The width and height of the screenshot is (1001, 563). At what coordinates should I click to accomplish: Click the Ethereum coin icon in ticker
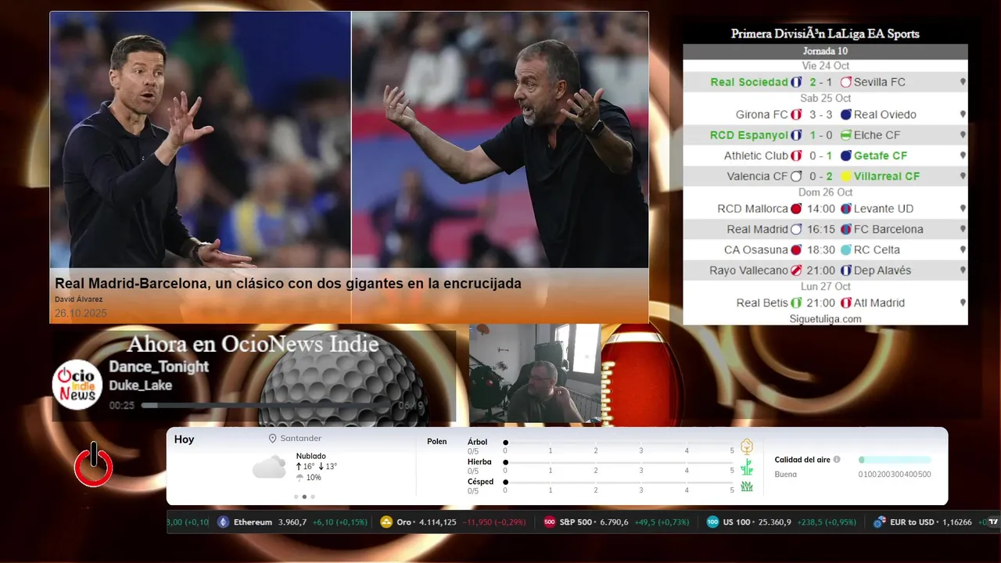tap(224, 522)
